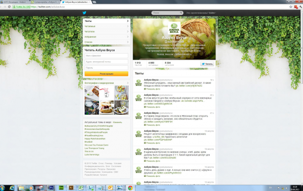
Task: Open the Твиты section chevron
Action: pos(128,21)
